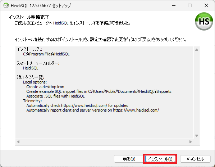Viewport: 215px width, 167px height.
Task: Click the large HS logo icon
Action: (204, 21)
